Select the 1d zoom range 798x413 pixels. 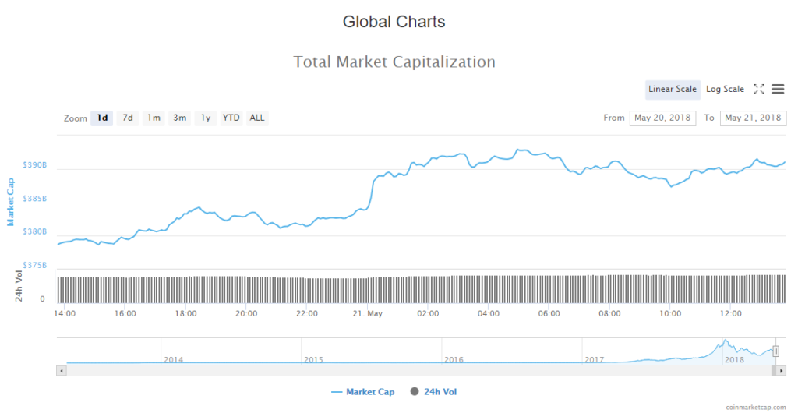102,118
